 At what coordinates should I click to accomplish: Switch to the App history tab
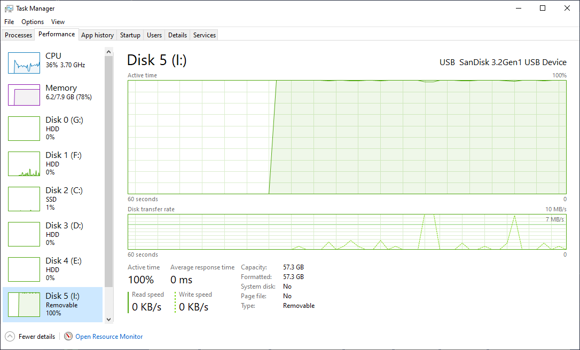click(97, 35)
